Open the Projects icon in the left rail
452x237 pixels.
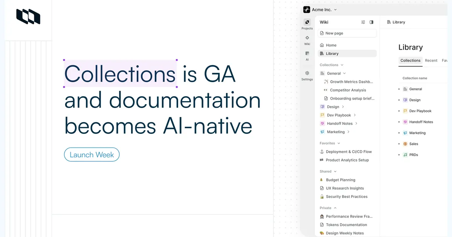[307, 22]
